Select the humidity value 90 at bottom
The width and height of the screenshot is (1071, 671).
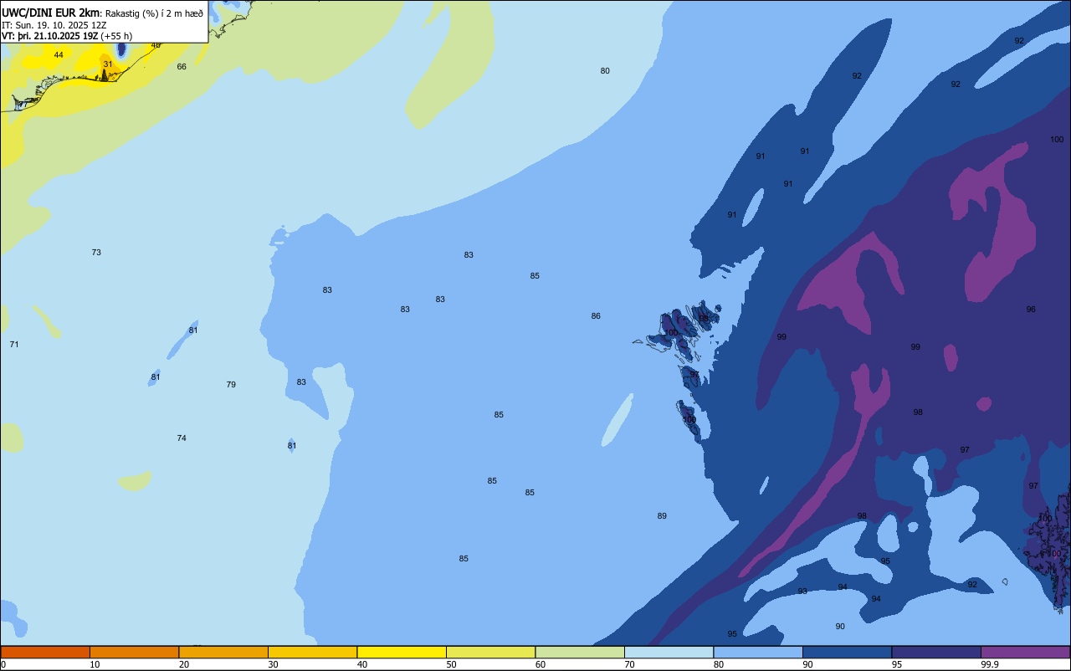[840, 627]
